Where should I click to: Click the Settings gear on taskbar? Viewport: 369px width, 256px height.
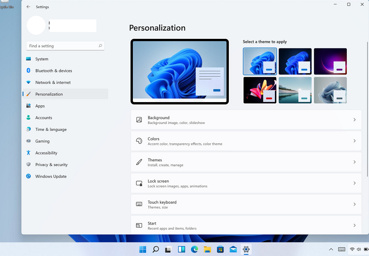click(246, 250)
